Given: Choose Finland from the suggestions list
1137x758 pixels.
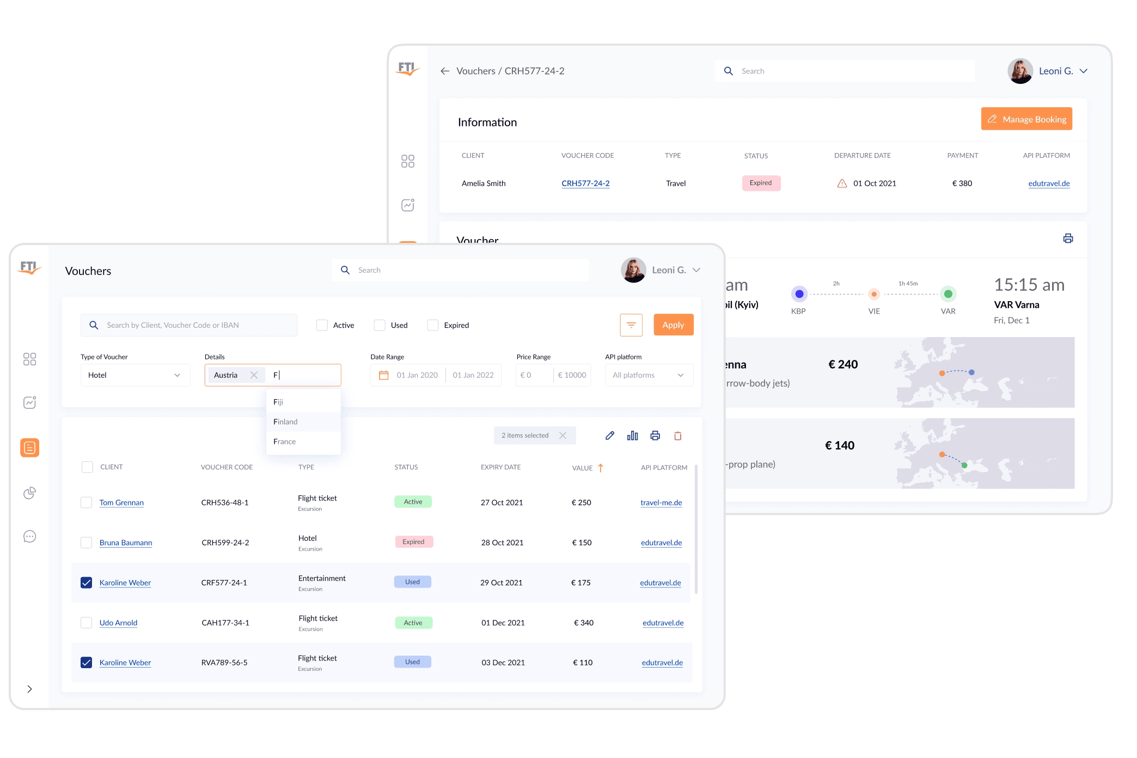Looking at the screenshot, I should tap(286, 422).
